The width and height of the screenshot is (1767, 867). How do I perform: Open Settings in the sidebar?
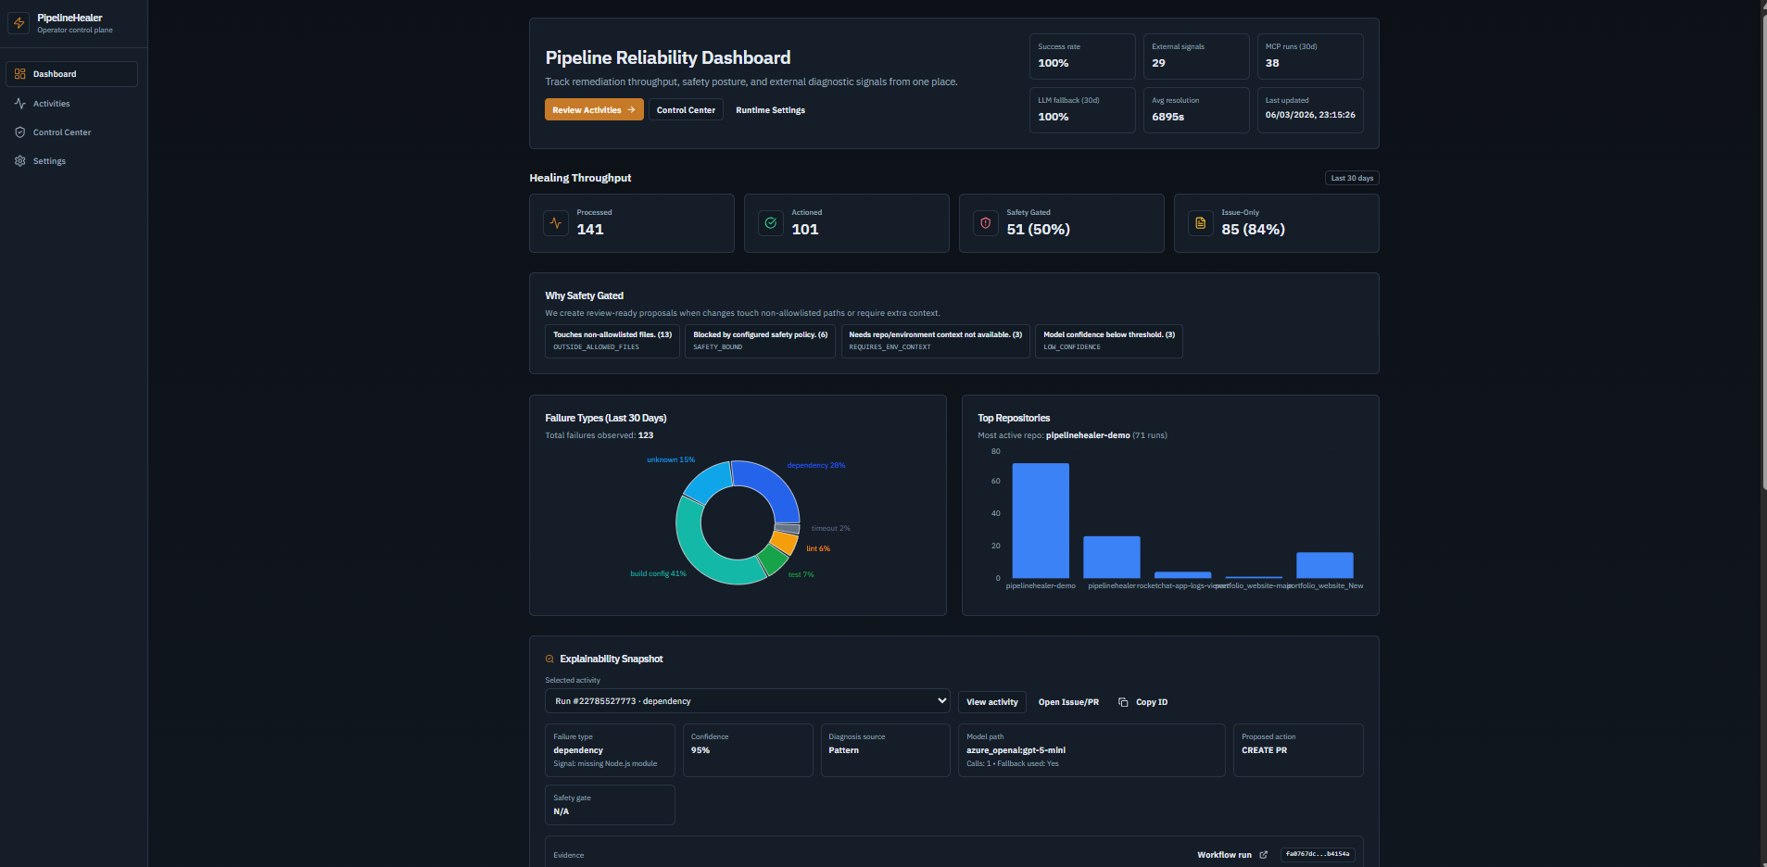[x=71, y=161]
